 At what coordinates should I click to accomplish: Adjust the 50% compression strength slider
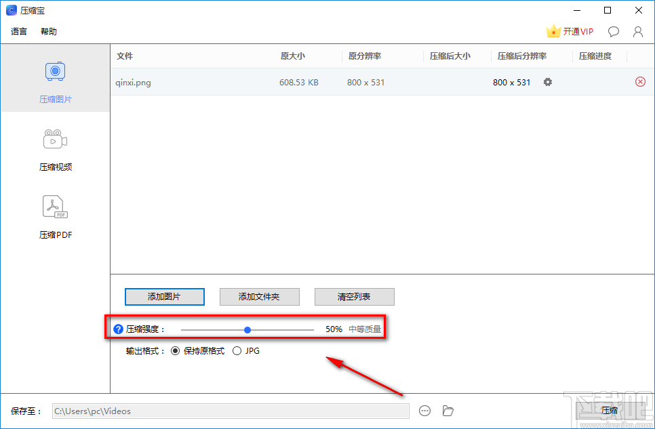click(x=247, y=329)
